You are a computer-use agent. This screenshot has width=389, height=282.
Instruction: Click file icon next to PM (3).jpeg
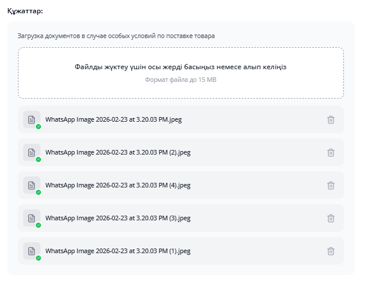pos(32,218)
